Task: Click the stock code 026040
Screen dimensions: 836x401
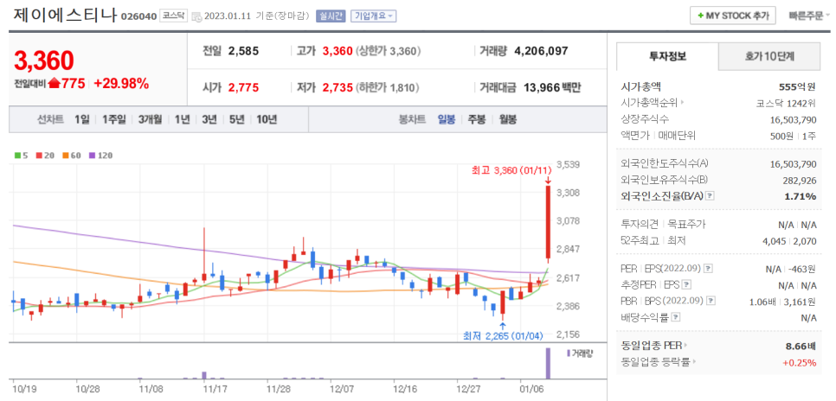Action: tap(138, 16)
